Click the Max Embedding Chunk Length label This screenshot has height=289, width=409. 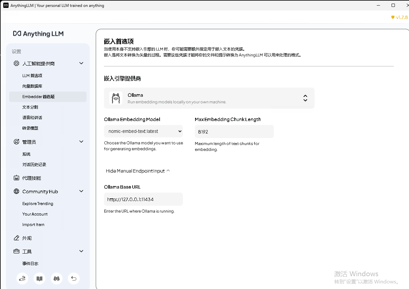[x=228, y=119]
